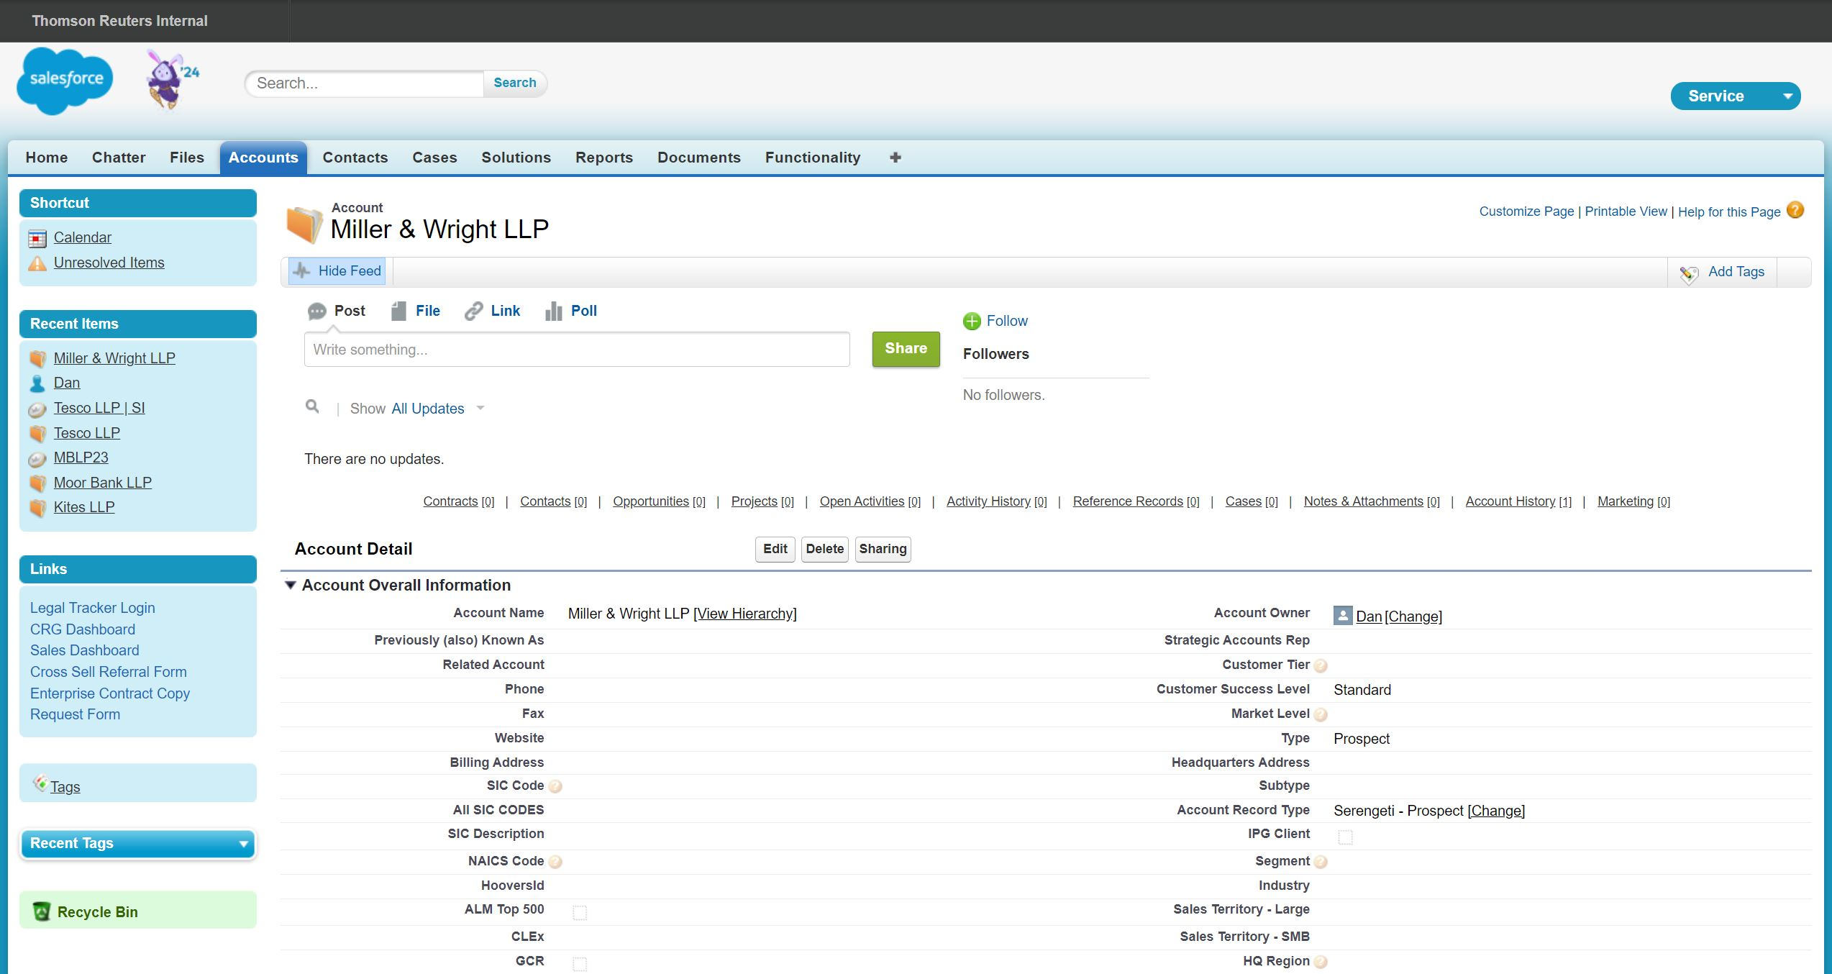Click the HQ Region help bubble icon
Screen dimensions: 1832x974
point(1321,962)
